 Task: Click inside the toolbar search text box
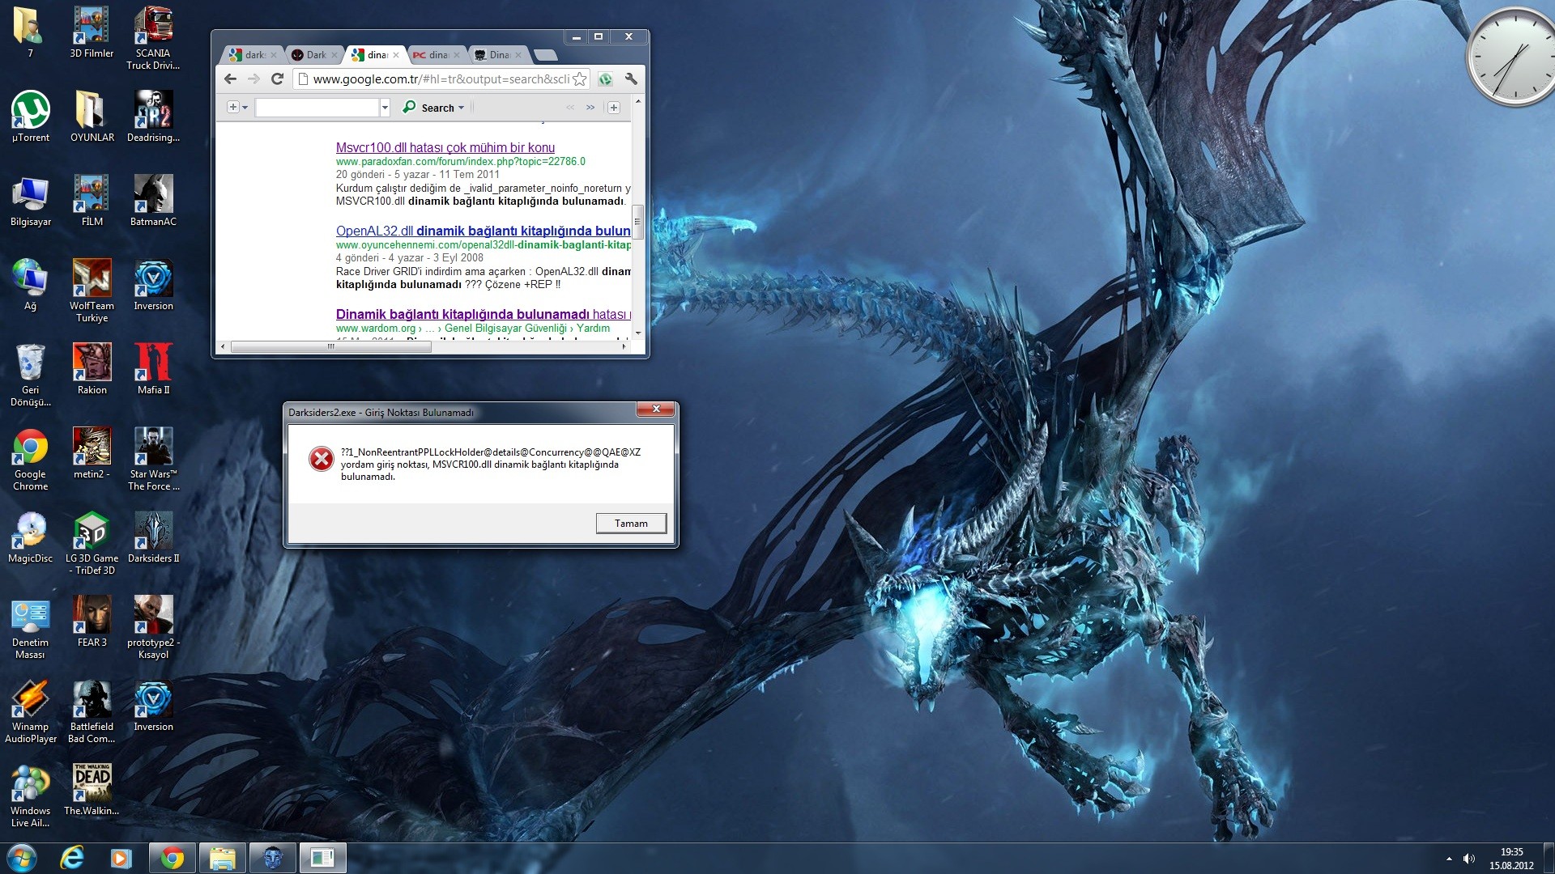pyautogui.click(x=317, y=107)
